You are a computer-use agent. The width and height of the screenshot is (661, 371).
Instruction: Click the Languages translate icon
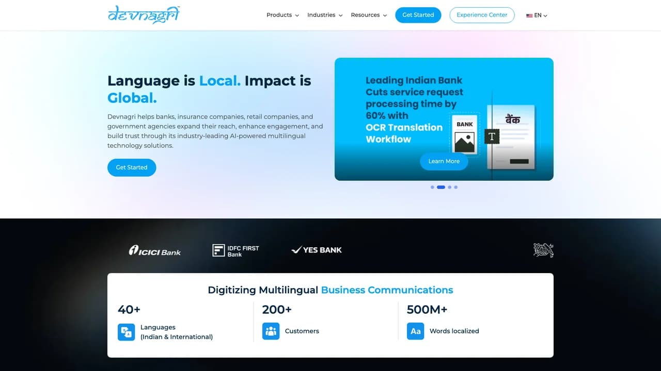point(127,332)
